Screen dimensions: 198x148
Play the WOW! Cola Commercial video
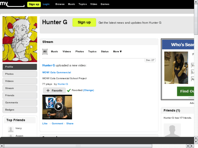coord(58,106)
